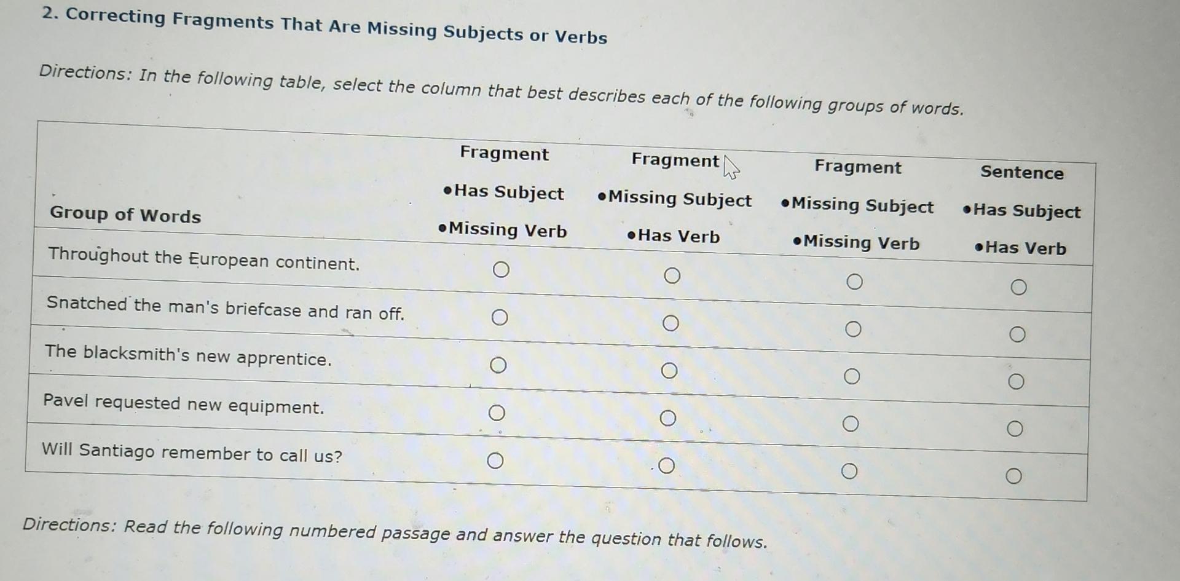Image resolution: width=1180 pixels, height=581 pixels.
Task: Mark 'The blacksmith's new apprentice' as Missing Subject Has Verb
Action: pyautogui.click(x=670, y=370)
